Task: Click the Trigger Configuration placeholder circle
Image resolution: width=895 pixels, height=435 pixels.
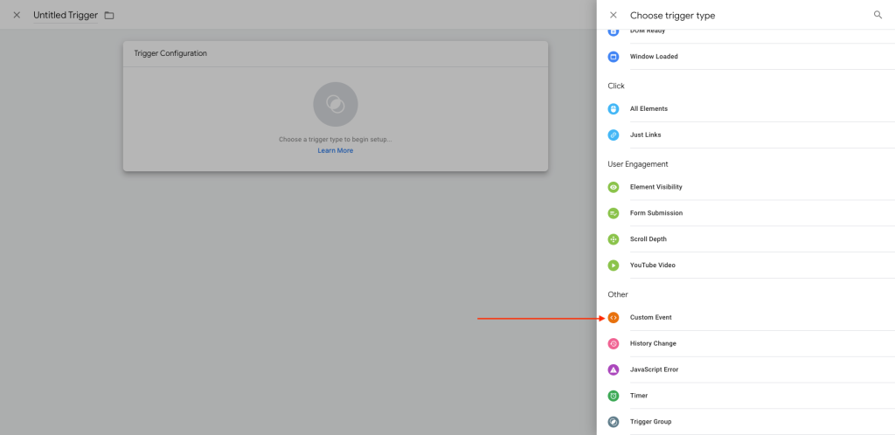Action: coord(335,105)
